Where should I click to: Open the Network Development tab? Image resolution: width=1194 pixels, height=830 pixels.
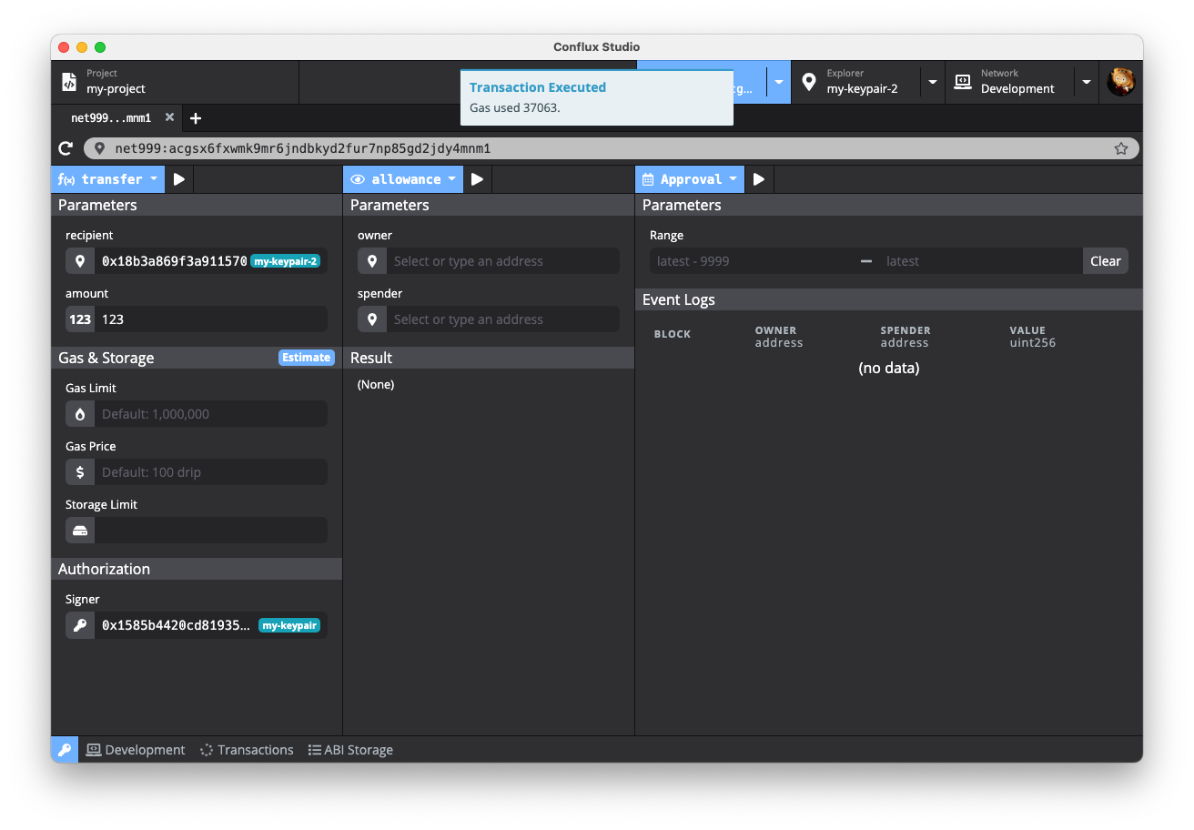pyautogui.click(x=1010, y=82)
